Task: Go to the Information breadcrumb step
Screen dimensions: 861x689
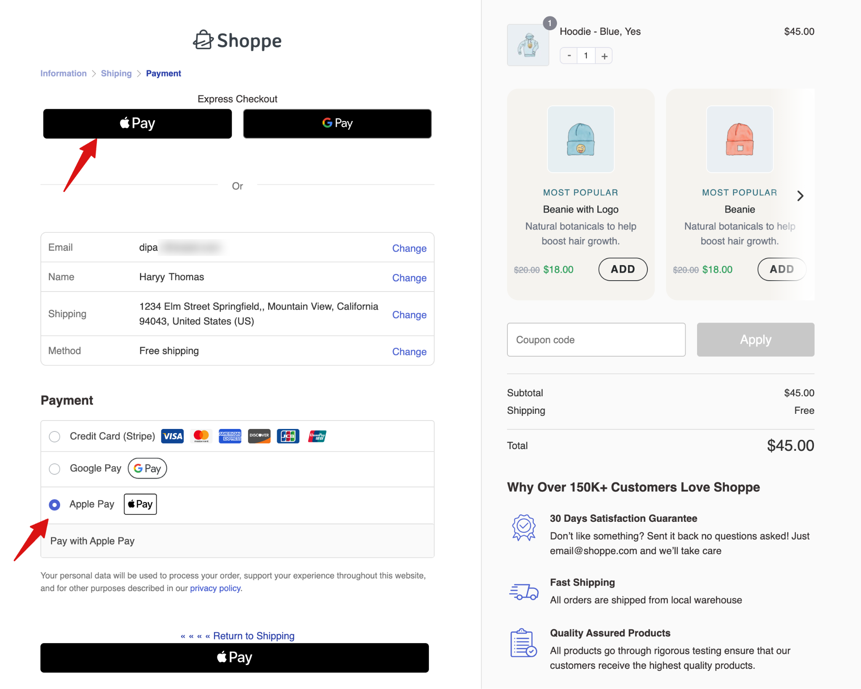Action: click(63, 74)
